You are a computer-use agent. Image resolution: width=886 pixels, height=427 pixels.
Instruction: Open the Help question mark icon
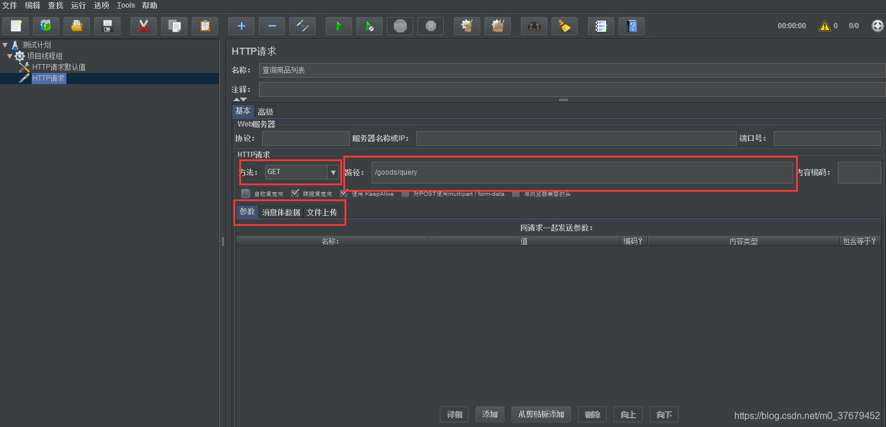tap(631, 26)
